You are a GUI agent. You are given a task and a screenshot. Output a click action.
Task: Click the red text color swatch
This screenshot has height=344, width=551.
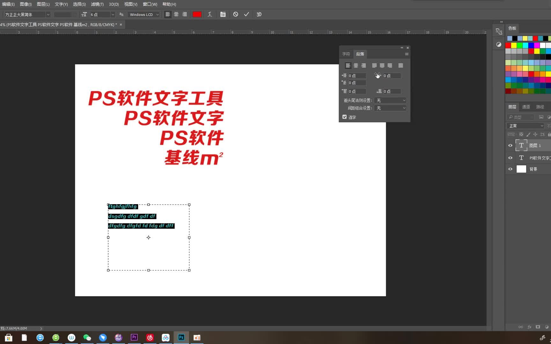[x=197, y=14]
